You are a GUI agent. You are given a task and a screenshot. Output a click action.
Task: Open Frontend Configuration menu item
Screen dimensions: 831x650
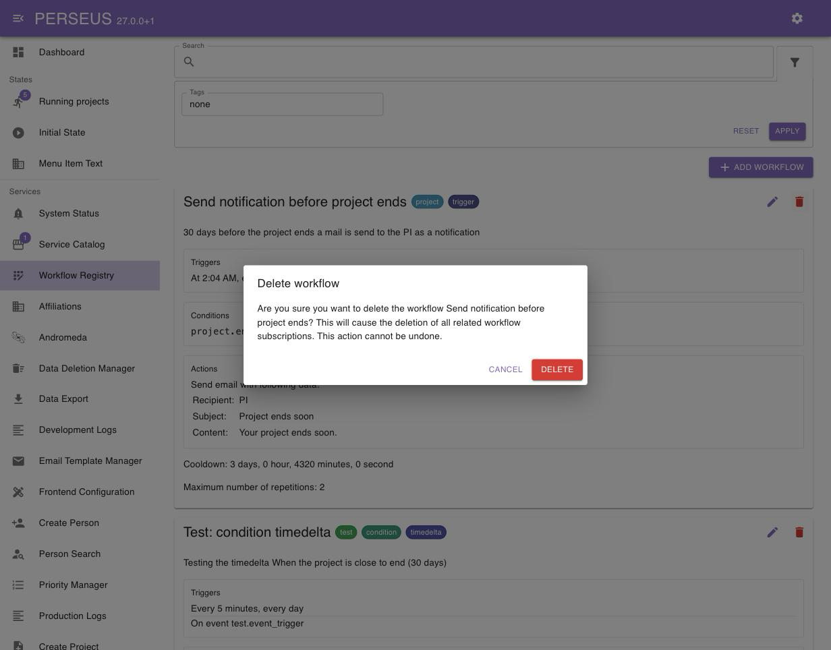coord(80,492)
